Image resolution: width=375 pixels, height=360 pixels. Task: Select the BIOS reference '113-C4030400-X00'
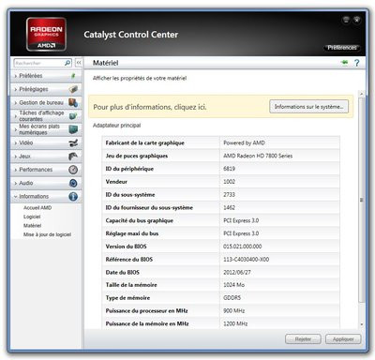246,260
